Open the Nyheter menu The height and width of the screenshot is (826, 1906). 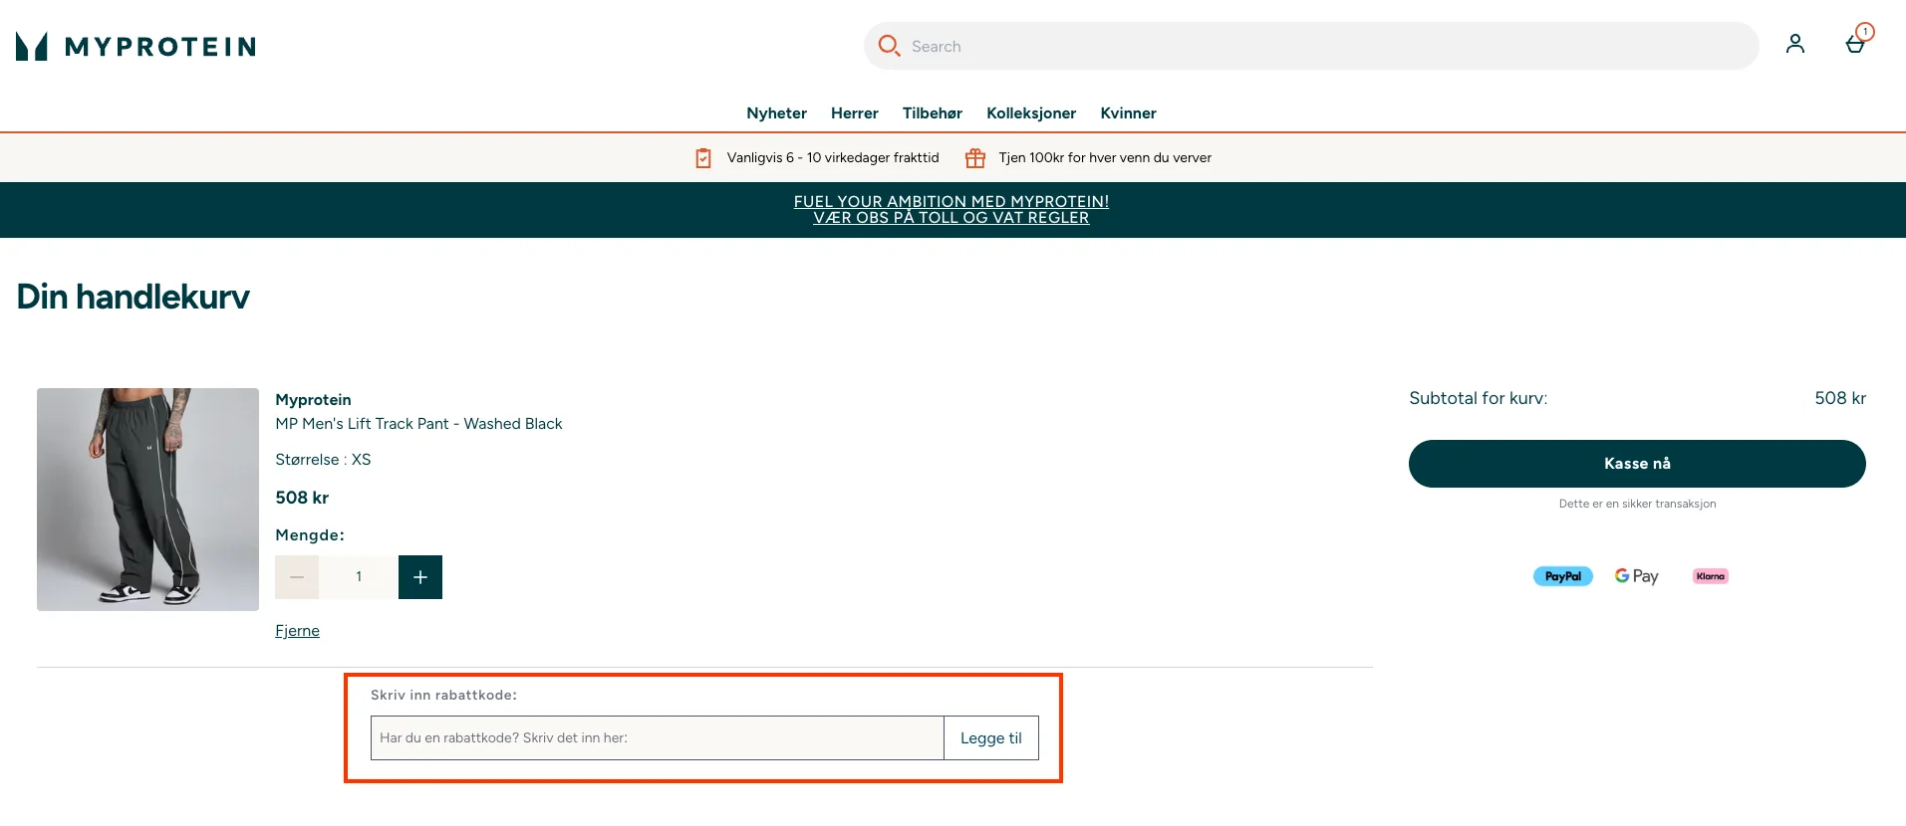pos(776,113)
